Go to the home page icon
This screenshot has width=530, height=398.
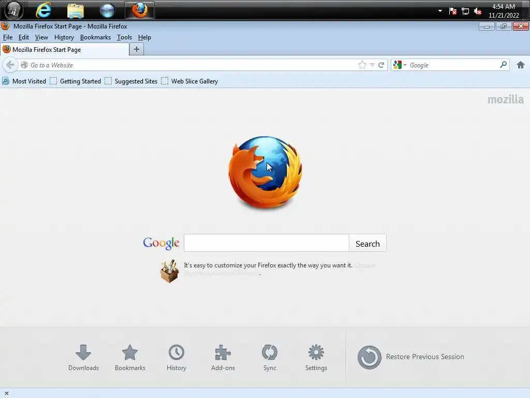(521, 65)
